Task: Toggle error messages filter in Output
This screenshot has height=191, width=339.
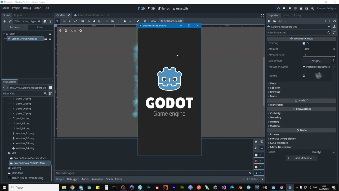Action: pyautogui.click(x=258, y=161)
